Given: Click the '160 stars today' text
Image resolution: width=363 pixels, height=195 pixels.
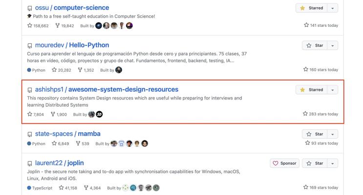Looking at the screenshot, I should pyautogui.click(x=320, y=70).
